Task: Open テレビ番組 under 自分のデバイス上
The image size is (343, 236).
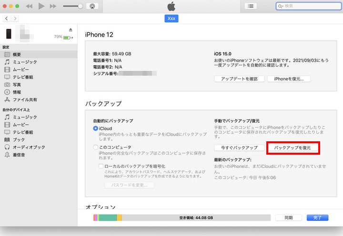Action: pyautogui.click(x=39, y=132)
